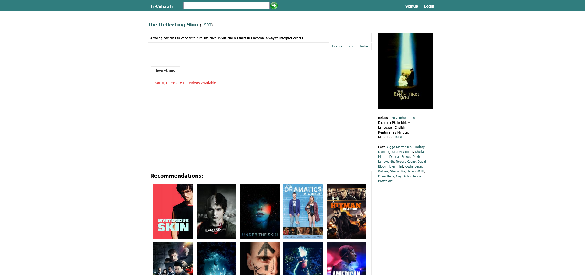Open cast member Viggo Mortensen
This screenshot has height=275, width=585.
(399, 147)
